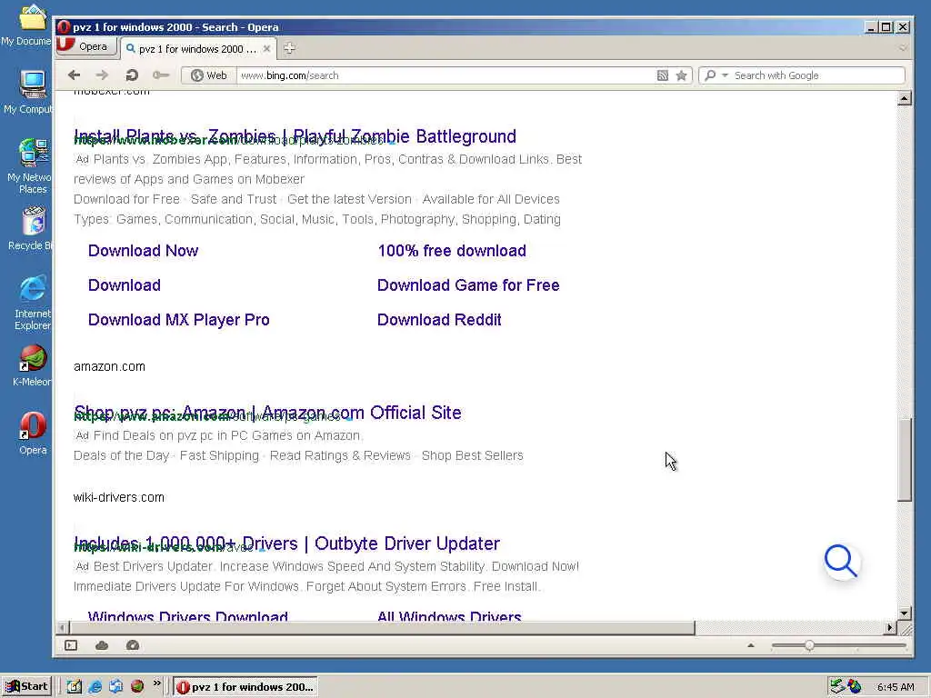Open Outbyte Driver Updater ad link
This screenshot has height=698, width=931.
286,543
